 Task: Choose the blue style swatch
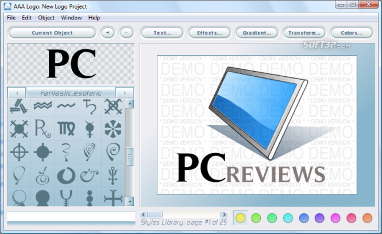click(x=304, y=218)
